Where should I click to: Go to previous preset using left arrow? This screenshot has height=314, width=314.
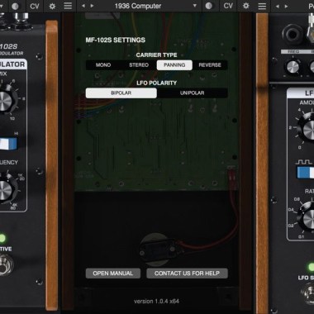(83, 6)
